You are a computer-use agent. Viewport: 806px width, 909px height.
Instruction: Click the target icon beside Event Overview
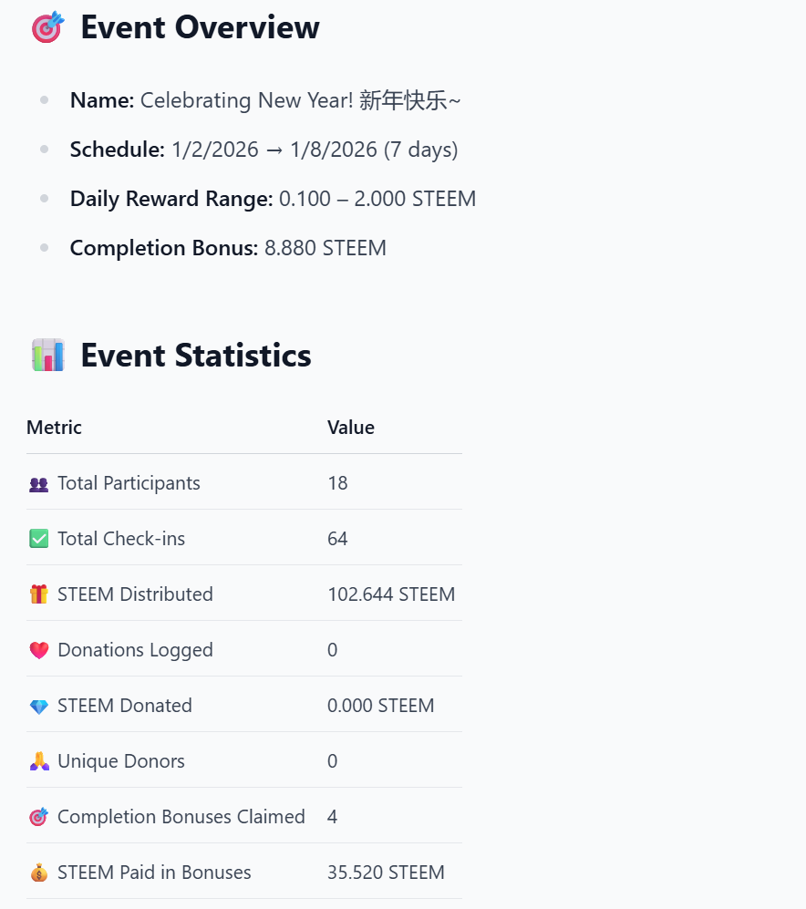coord(47,27)
